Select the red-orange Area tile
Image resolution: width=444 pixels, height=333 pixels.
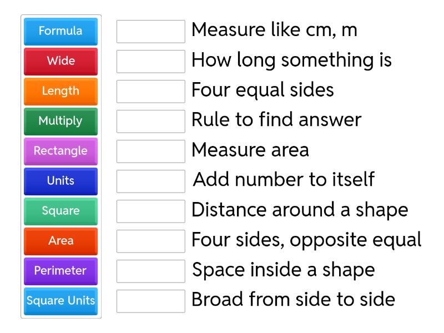(x=60, y=241)
